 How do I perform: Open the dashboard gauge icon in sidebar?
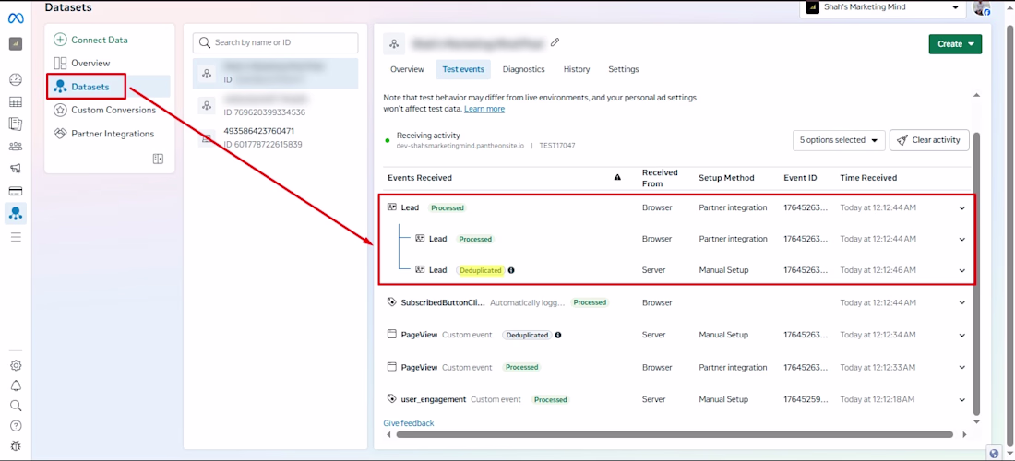(16, 79)
